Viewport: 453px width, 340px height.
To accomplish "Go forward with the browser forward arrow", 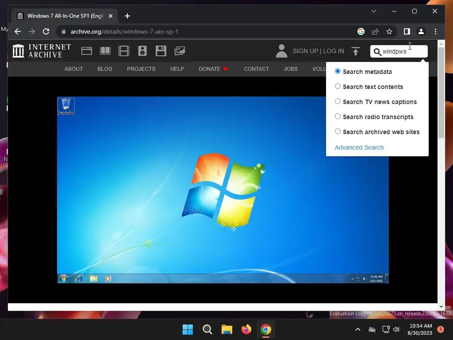I will coord(32,31).
